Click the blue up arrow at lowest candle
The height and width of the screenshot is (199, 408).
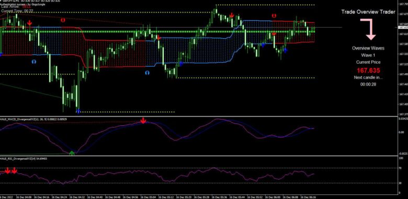pos(78,111)
